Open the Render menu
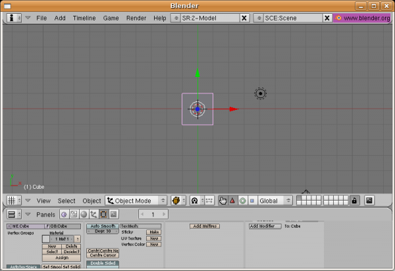 point(136,18)
